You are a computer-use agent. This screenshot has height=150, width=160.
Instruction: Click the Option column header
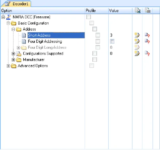click(43, 11)
